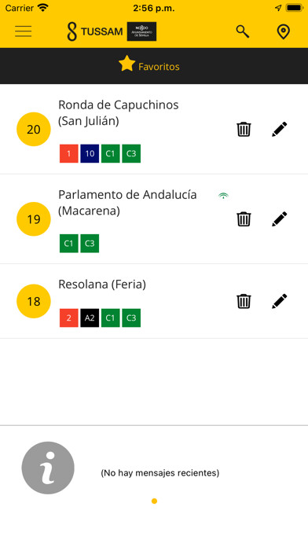The height and width of the screenshot is (547, 308).
Task: Edit Ronda de Capuchinos favorite
Action: (280, 129)
